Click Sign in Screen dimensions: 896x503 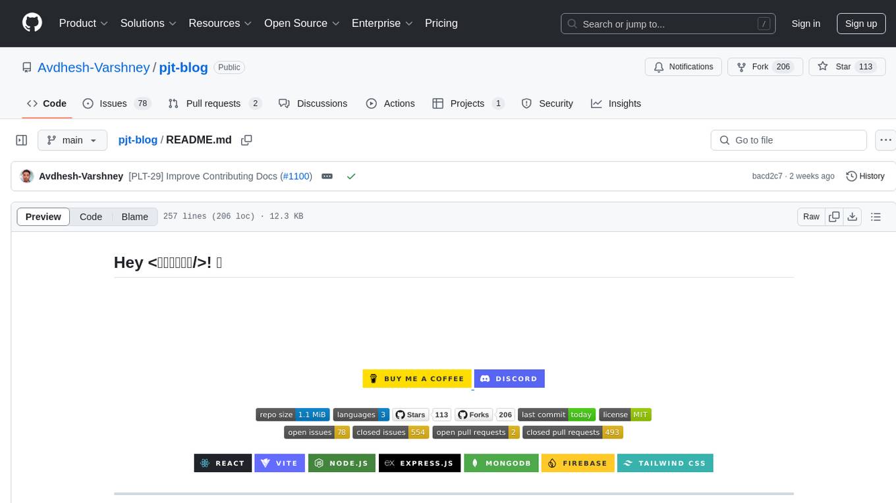click(x=806, y=24)
